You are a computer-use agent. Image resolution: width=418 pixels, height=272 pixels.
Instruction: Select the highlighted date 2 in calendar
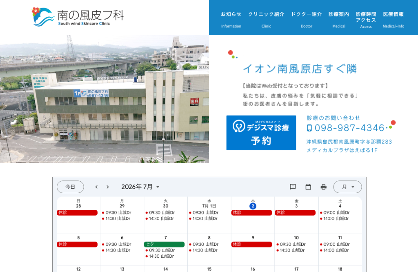tap(253, 206)
